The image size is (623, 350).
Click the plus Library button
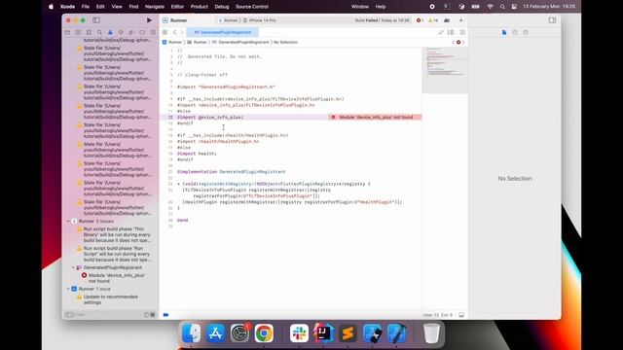click(460, 20)
